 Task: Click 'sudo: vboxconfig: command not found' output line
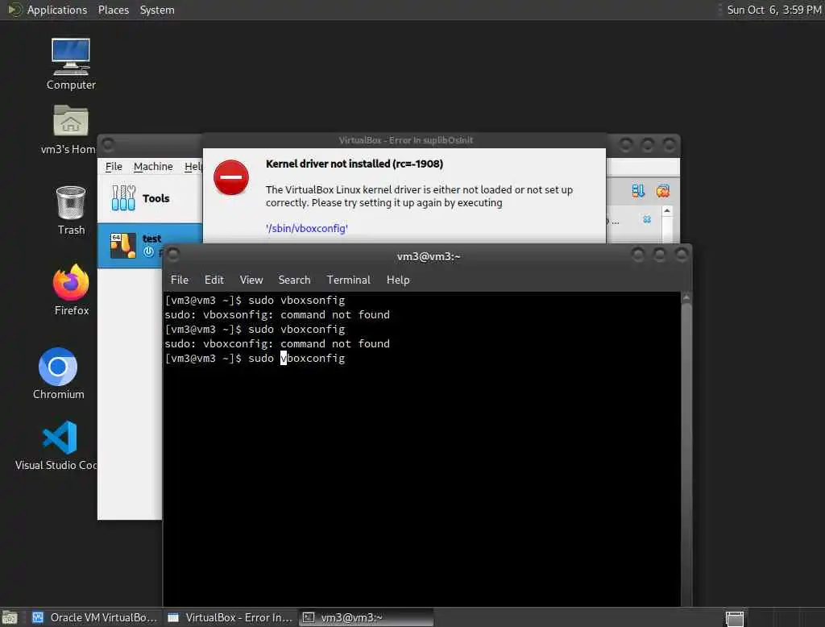(277, 344)
